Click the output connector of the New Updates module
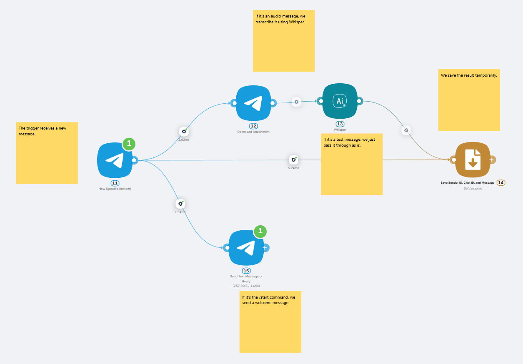Image resolution: width=523 pixels, height=364 pixels. 134,160
